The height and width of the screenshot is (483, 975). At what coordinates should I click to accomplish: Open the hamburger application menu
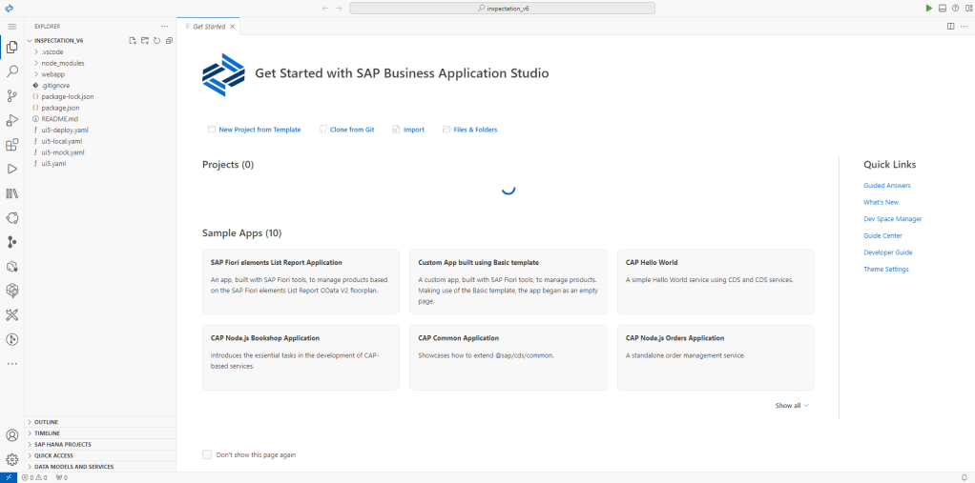coord(12,27)
